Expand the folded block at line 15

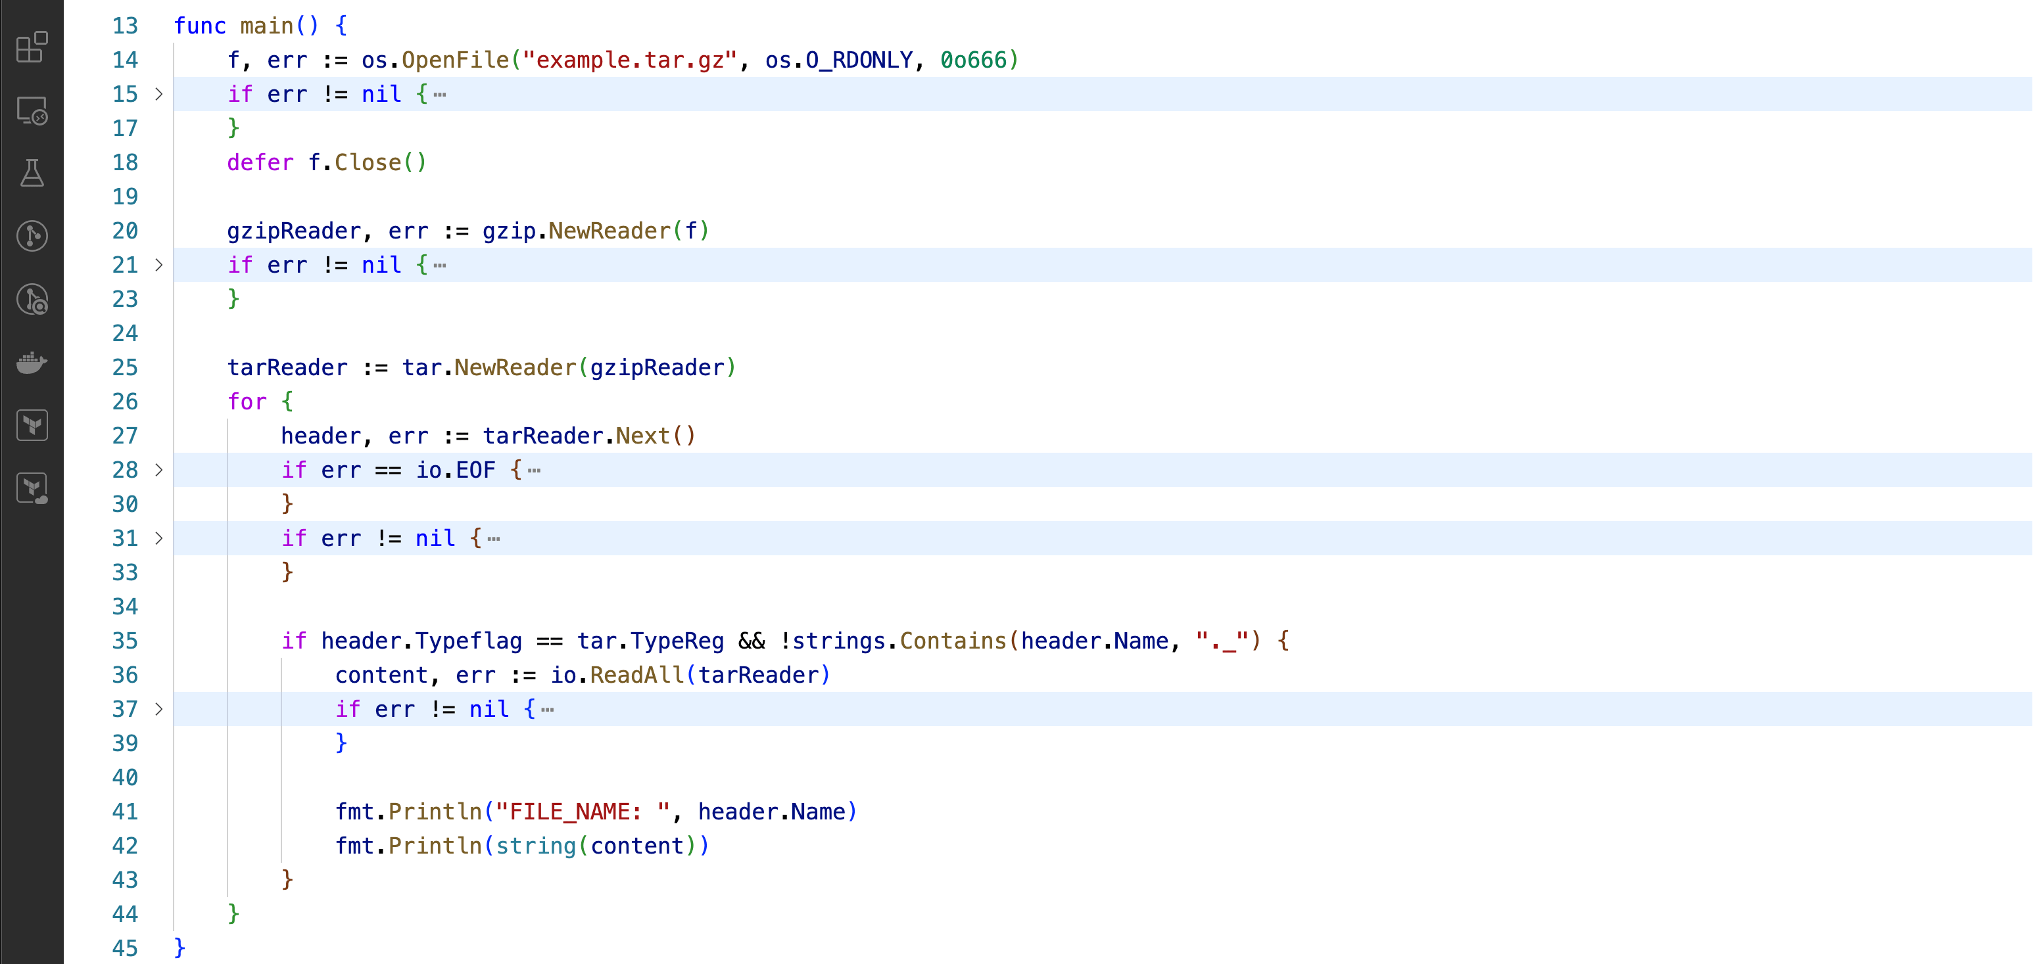(158, 95)
